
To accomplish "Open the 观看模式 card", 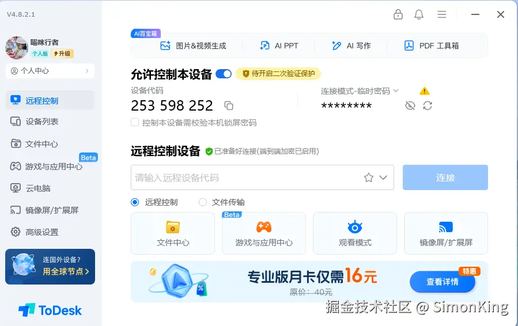I will pos(355,233).
